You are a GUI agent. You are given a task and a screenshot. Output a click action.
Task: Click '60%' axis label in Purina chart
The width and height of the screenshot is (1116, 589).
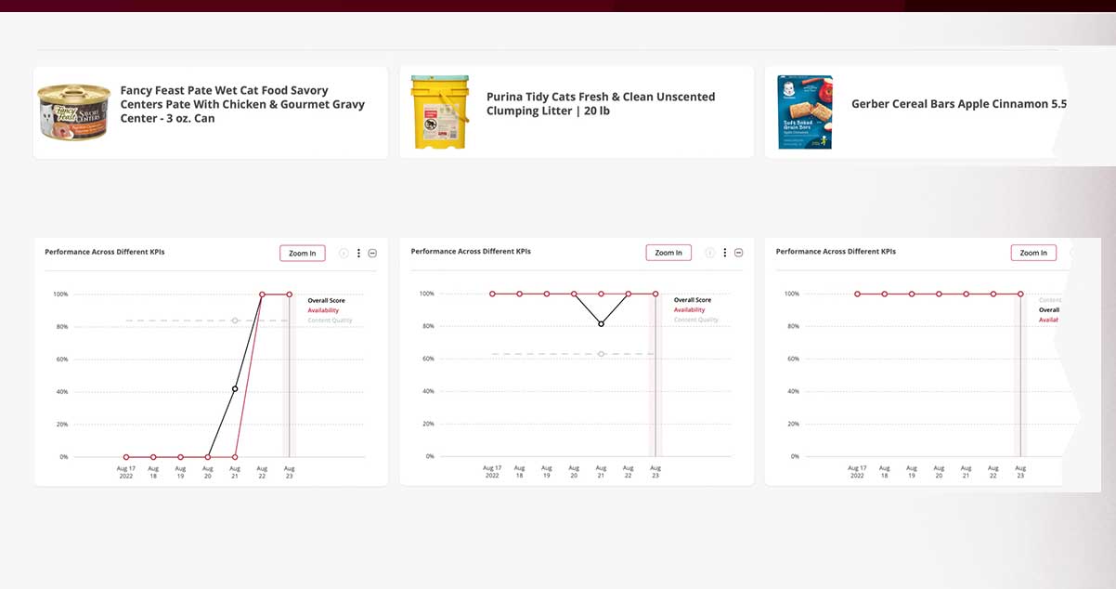point(428,359)
